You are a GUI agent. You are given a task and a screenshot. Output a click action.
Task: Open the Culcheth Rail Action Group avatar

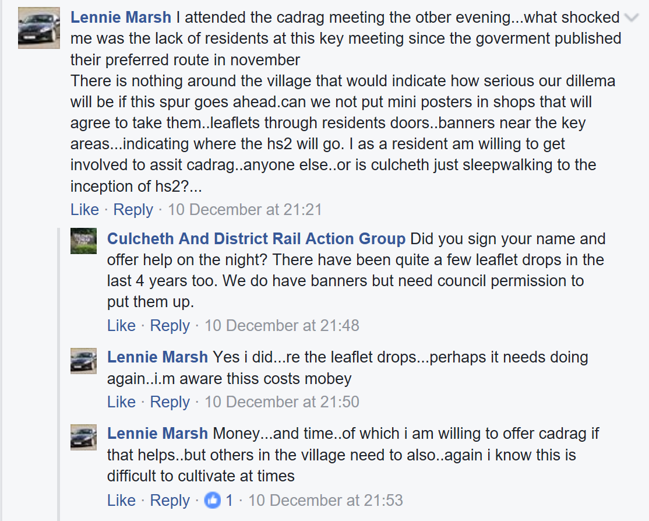click(x=83, y=241)
